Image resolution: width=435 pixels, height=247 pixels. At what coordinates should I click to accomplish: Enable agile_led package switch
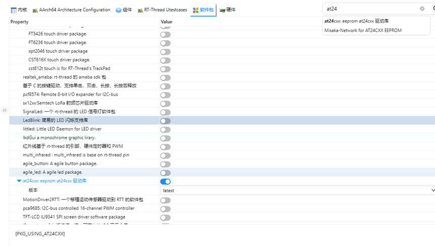coord(165,173)
